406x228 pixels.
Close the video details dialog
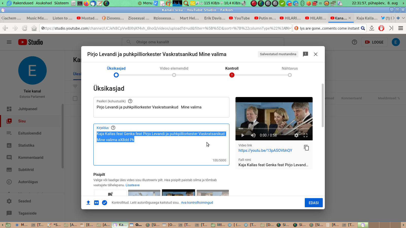click(x=316, y=54)
